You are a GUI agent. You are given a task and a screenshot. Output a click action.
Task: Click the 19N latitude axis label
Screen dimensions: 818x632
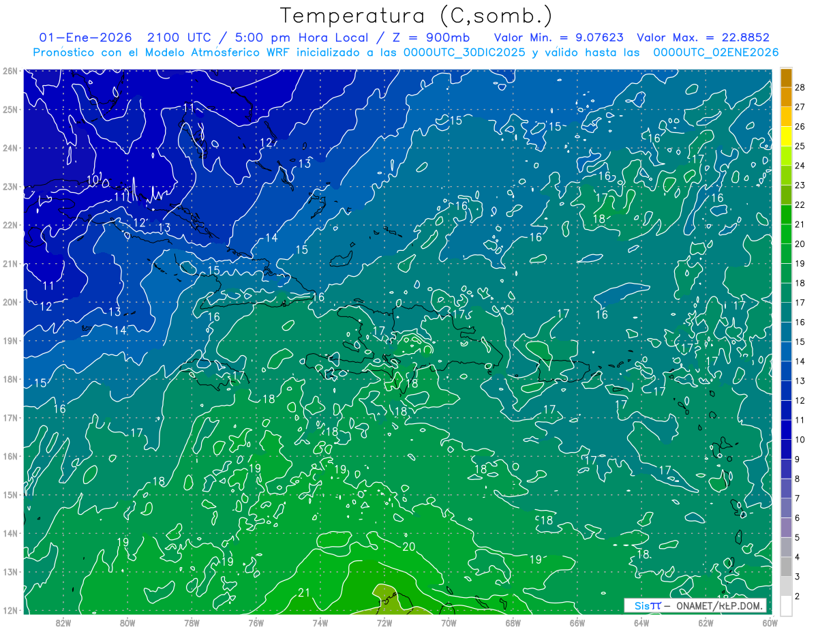click(10, 341)
